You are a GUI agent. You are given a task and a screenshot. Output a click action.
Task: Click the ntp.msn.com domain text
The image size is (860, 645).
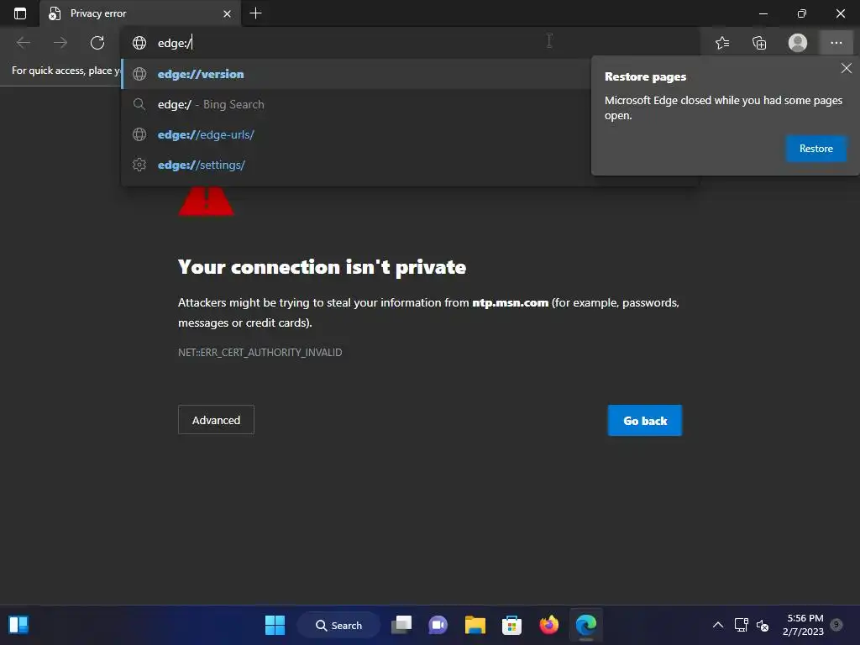tap(510, 302)
